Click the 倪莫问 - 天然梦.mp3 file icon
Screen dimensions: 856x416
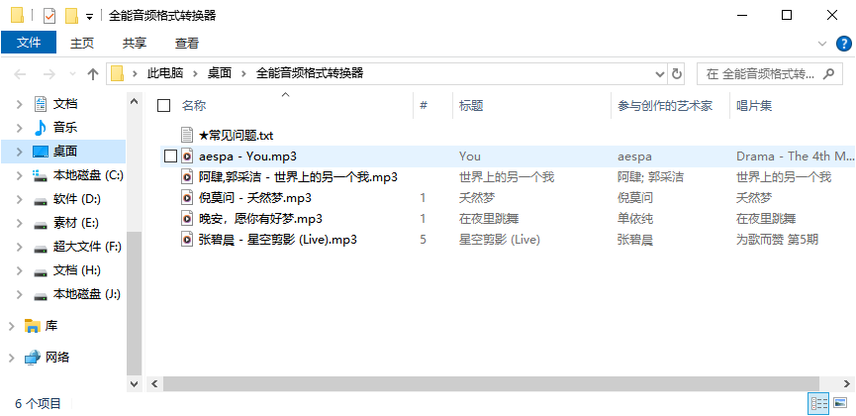tap(187, 198)
